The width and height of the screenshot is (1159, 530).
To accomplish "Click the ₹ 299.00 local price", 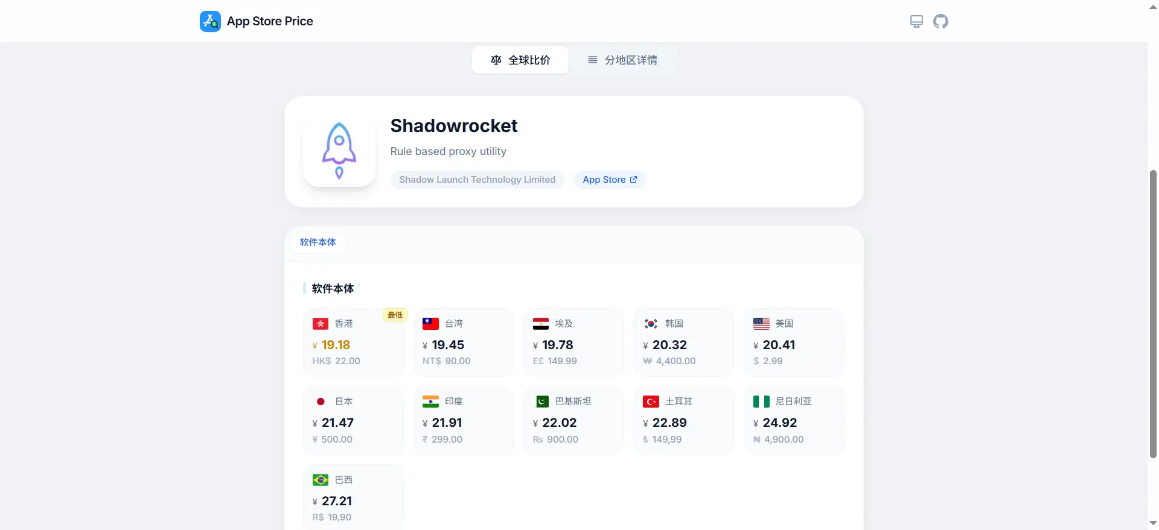I will (x=442, y=440).
